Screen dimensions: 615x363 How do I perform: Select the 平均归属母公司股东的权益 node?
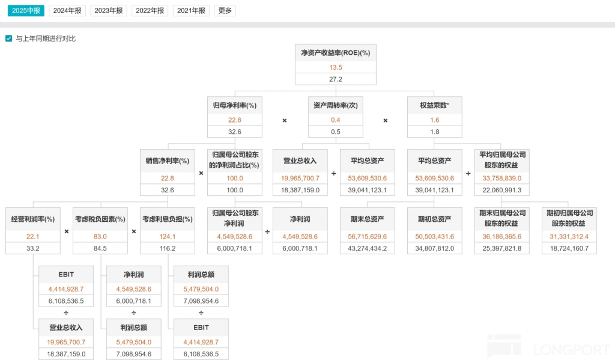501,160
